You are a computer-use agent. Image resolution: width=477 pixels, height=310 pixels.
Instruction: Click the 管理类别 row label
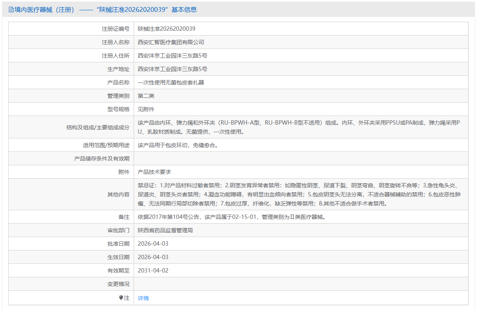[x=118, y=96]
